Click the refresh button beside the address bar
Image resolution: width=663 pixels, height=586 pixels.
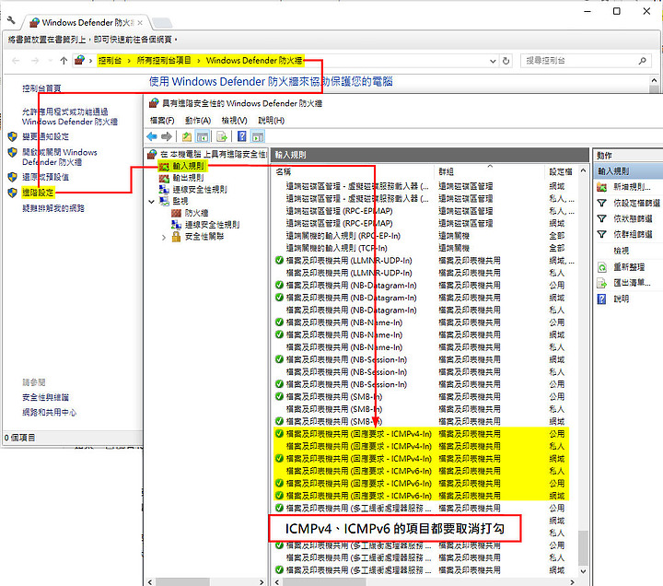tap(506, 61)
